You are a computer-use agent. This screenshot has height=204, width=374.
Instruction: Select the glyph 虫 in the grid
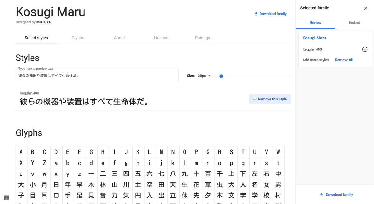220,185
